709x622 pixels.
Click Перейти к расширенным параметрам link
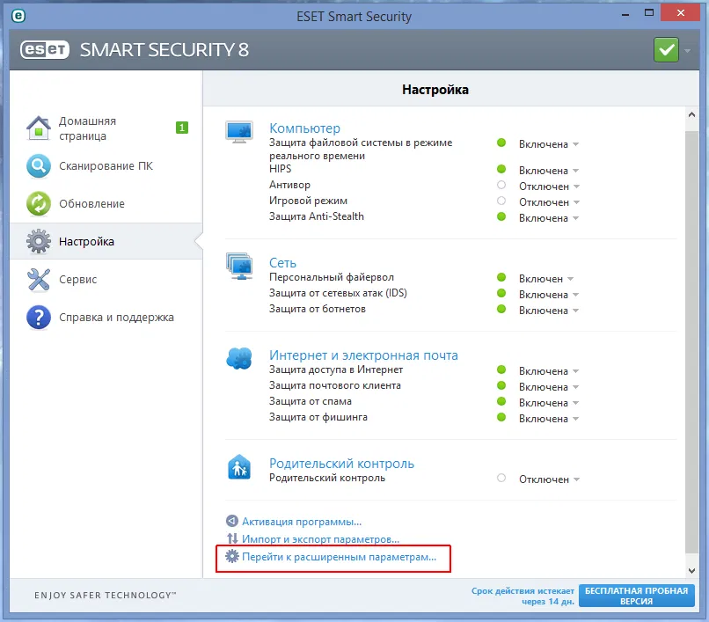pyautogui.click(x=340, y=557)
